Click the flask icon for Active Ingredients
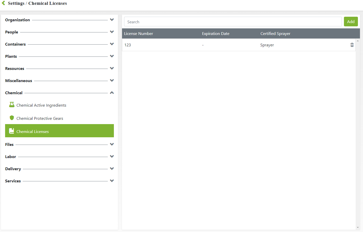This screenshot has height=232, width=363. click(12, 105)
